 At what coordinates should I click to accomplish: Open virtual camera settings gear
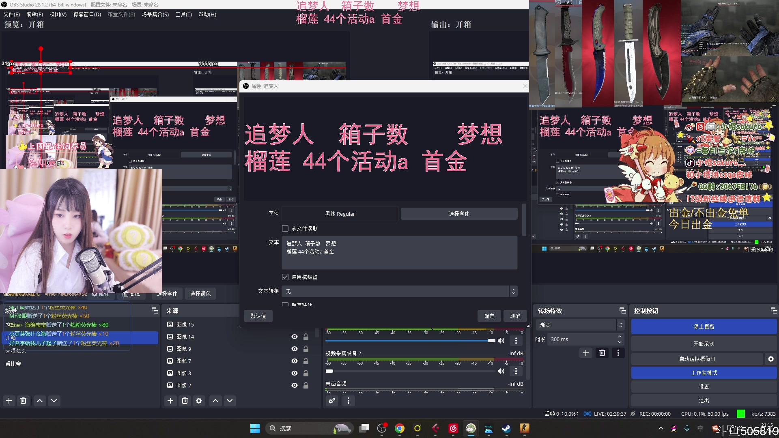click(x=771, y=359)
